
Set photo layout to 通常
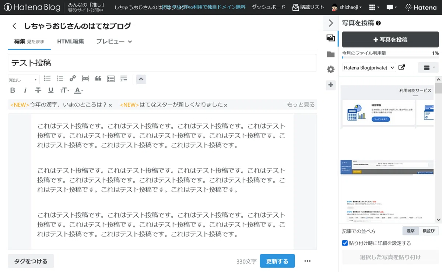410,231
